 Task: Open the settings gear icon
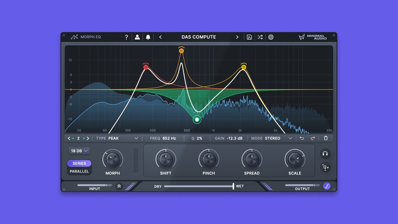pos(271,37)
